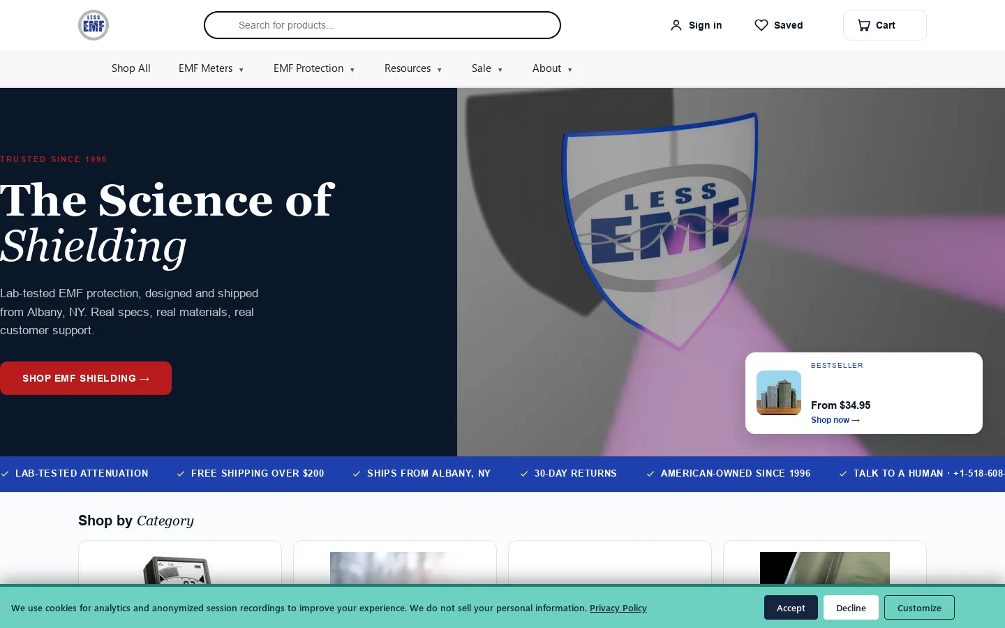Decline cookies in the banner
The width and height of the screenshot is (1005, 628).
click(x=851, y=608)
